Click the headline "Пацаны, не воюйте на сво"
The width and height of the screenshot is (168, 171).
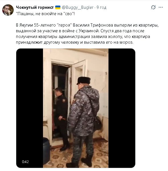click(45, 14)
